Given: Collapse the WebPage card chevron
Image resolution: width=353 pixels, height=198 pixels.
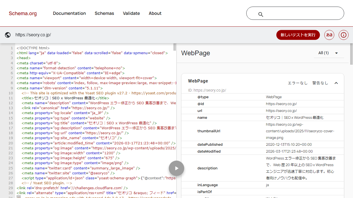Looking at the screenshot, I should tap(336, 83).
